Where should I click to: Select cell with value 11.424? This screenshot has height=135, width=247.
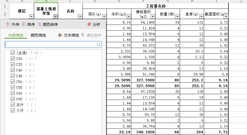click(143, 28)
